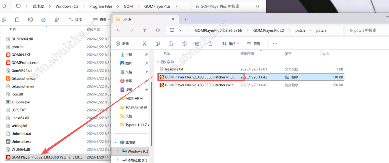Refresh the GOMPlayerPlus folder window
The height and width of the screenshot is (163, 389).
4,6
